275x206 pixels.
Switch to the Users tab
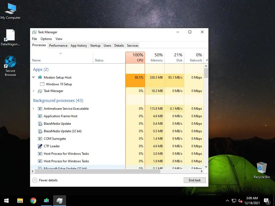[x=107, y=46]
